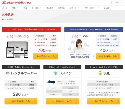Click the Z.com Web Hosting logo
This screenshot has width=125, height=109.
tap(16, 3)
